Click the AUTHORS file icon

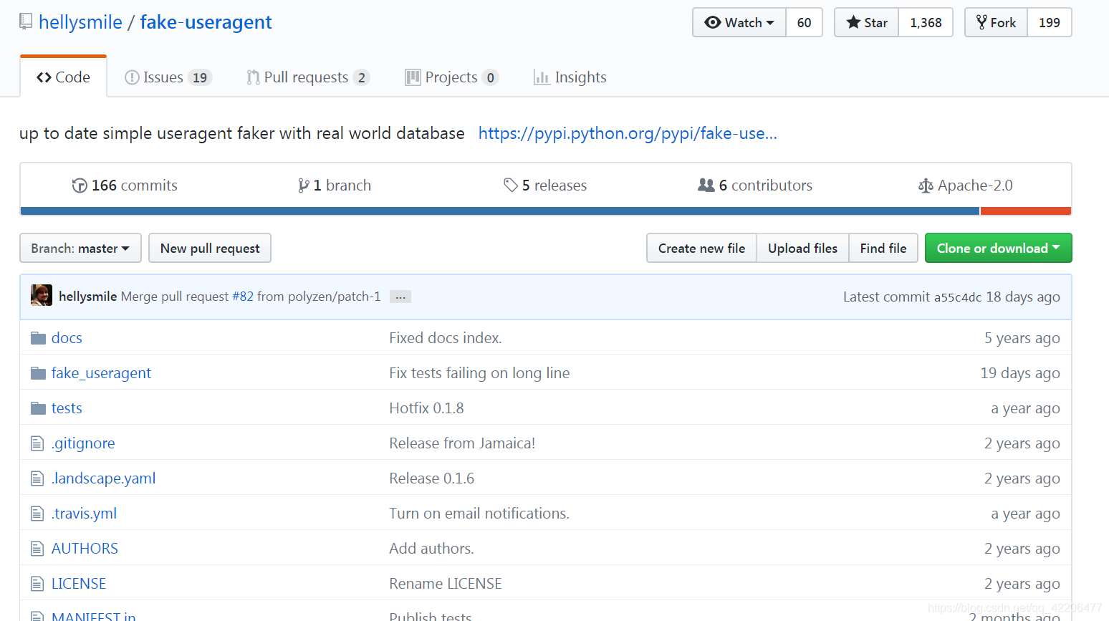[37, 549]
